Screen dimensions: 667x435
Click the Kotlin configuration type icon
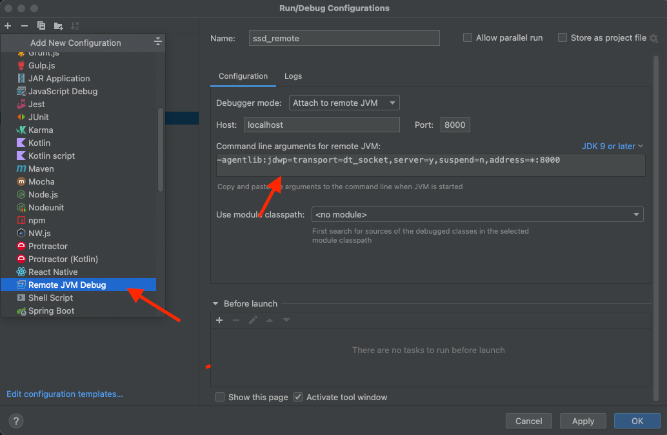click(x=21, y=143)
